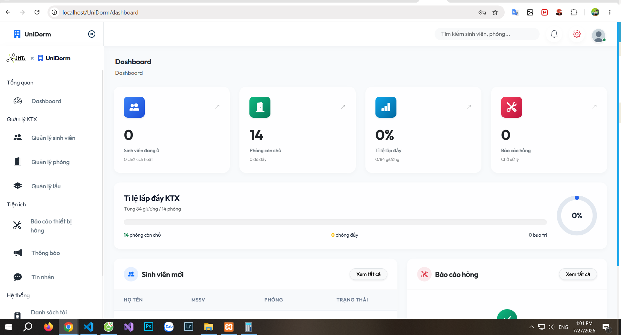Viewport: 621px width, 335px height.
Task: Click the HỌ TÊN column header
Action: pos(133,300)
